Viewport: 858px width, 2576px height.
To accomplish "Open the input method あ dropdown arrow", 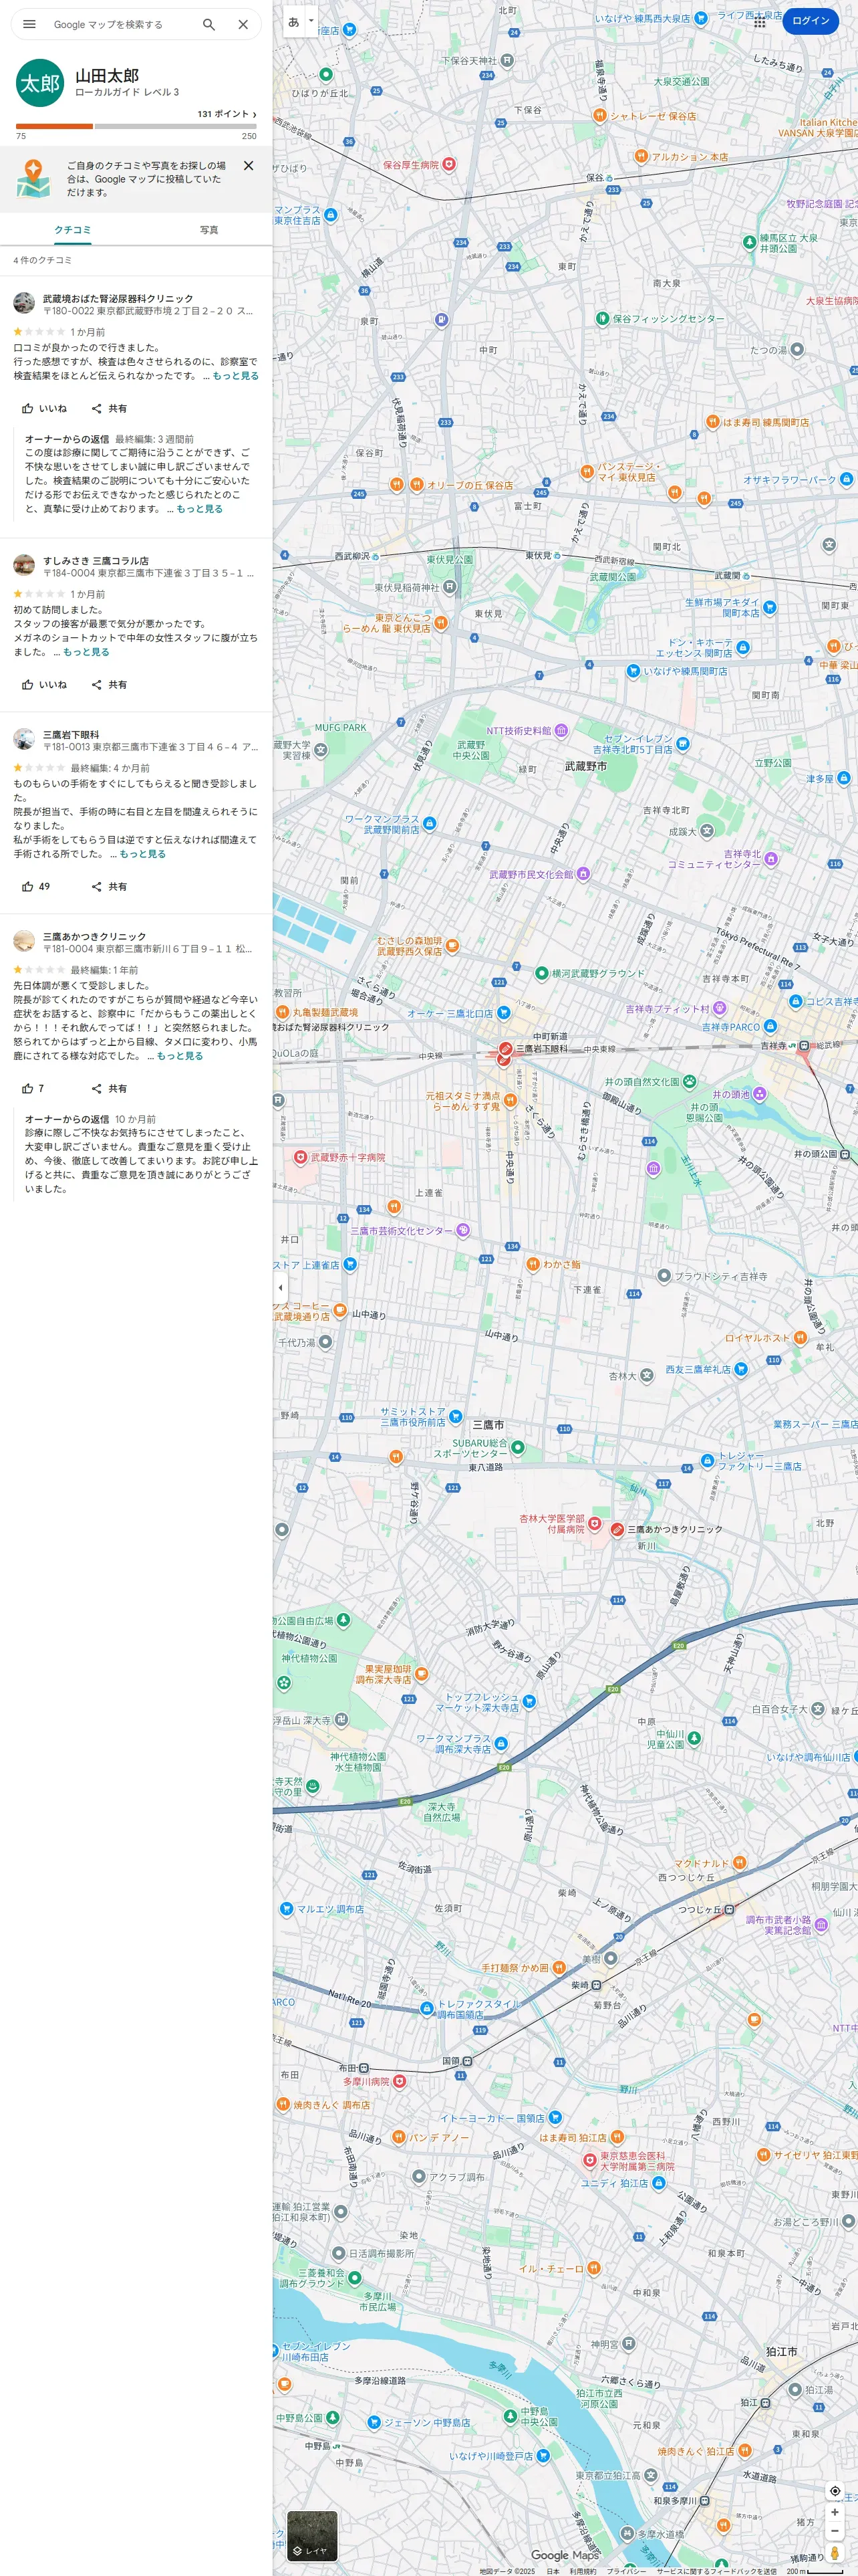I will (x=311, y=21).
